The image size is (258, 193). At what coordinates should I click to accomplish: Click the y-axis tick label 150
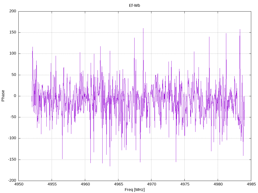coord(13,32)
